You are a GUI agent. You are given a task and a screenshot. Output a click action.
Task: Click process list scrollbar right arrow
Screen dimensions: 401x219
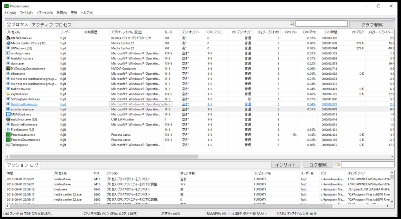pyautogui.click(x=392, y=156)
